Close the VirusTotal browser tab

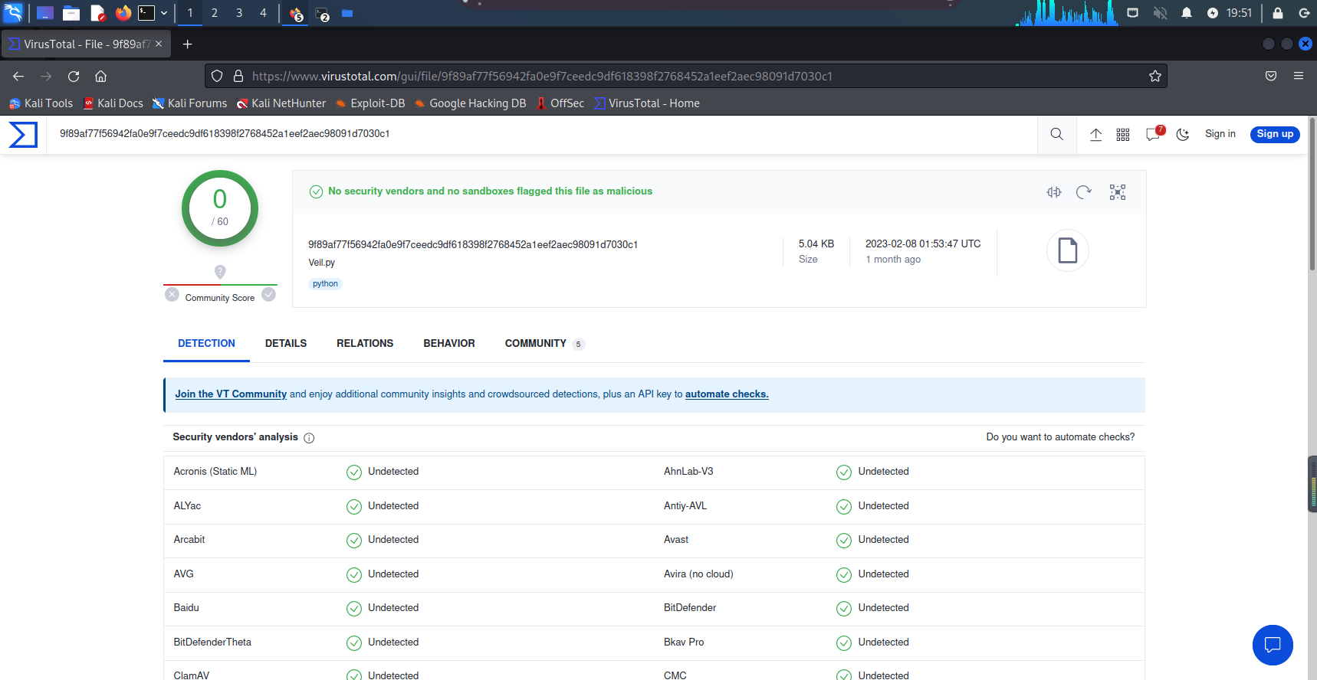pos(159,44)
